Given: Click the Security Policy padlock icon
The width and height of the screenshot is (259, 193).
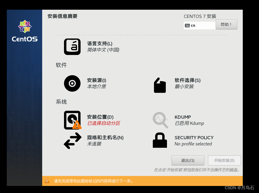Looking at the screenshot, I should [x=160, y=140].
